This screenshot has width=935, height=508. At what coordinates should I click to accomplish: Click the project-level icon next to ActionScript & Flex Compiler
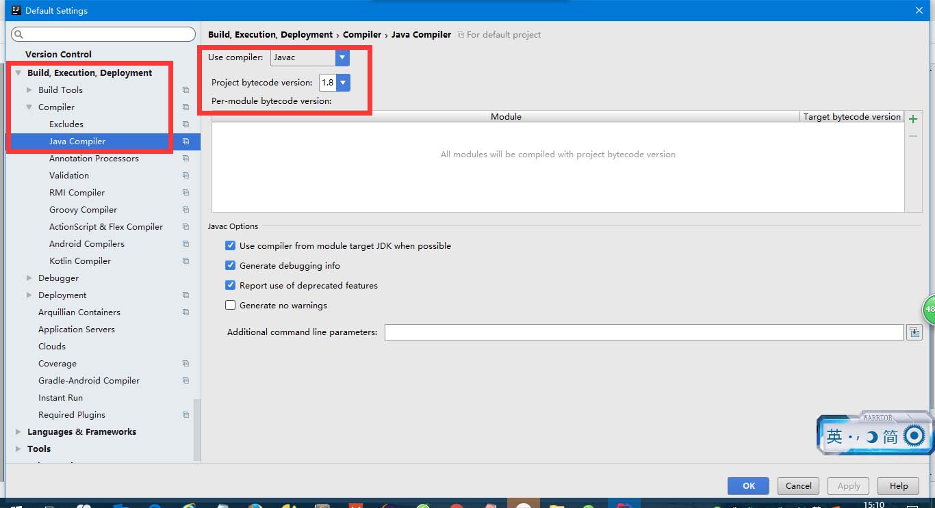[185, 227]
